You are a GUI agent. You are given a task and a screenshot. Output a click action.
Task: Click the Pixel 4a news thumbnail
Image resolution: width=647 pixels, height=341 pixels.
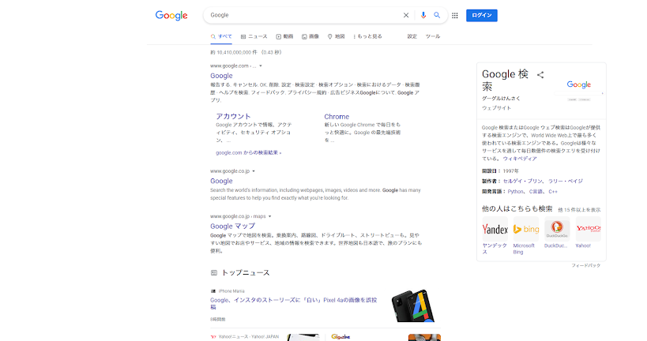coord(415,305)
